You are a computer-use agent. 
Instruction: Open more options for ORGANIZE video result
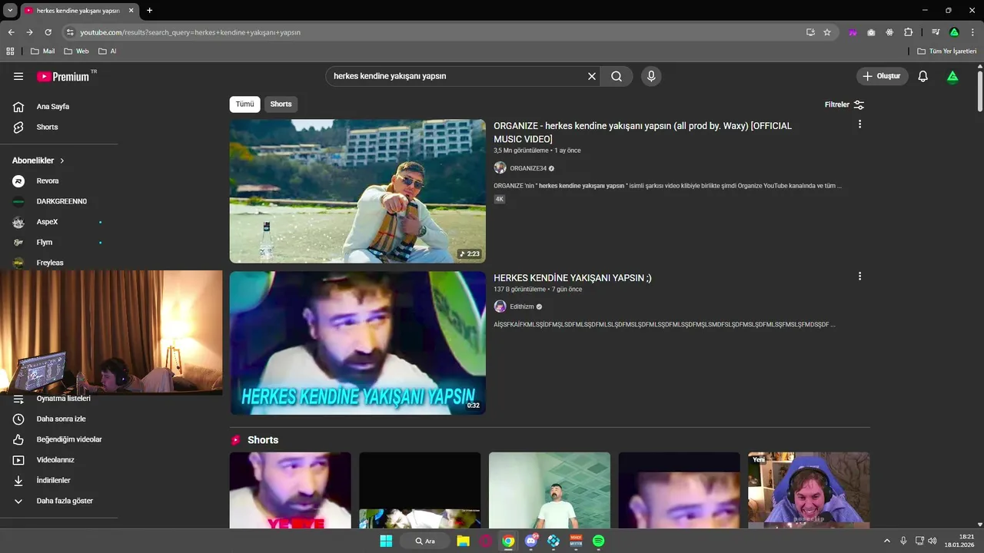pos(859,124)
